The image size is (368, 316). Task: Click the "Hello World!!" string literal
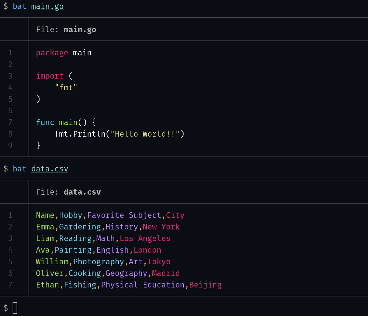[x=145, y=134]
